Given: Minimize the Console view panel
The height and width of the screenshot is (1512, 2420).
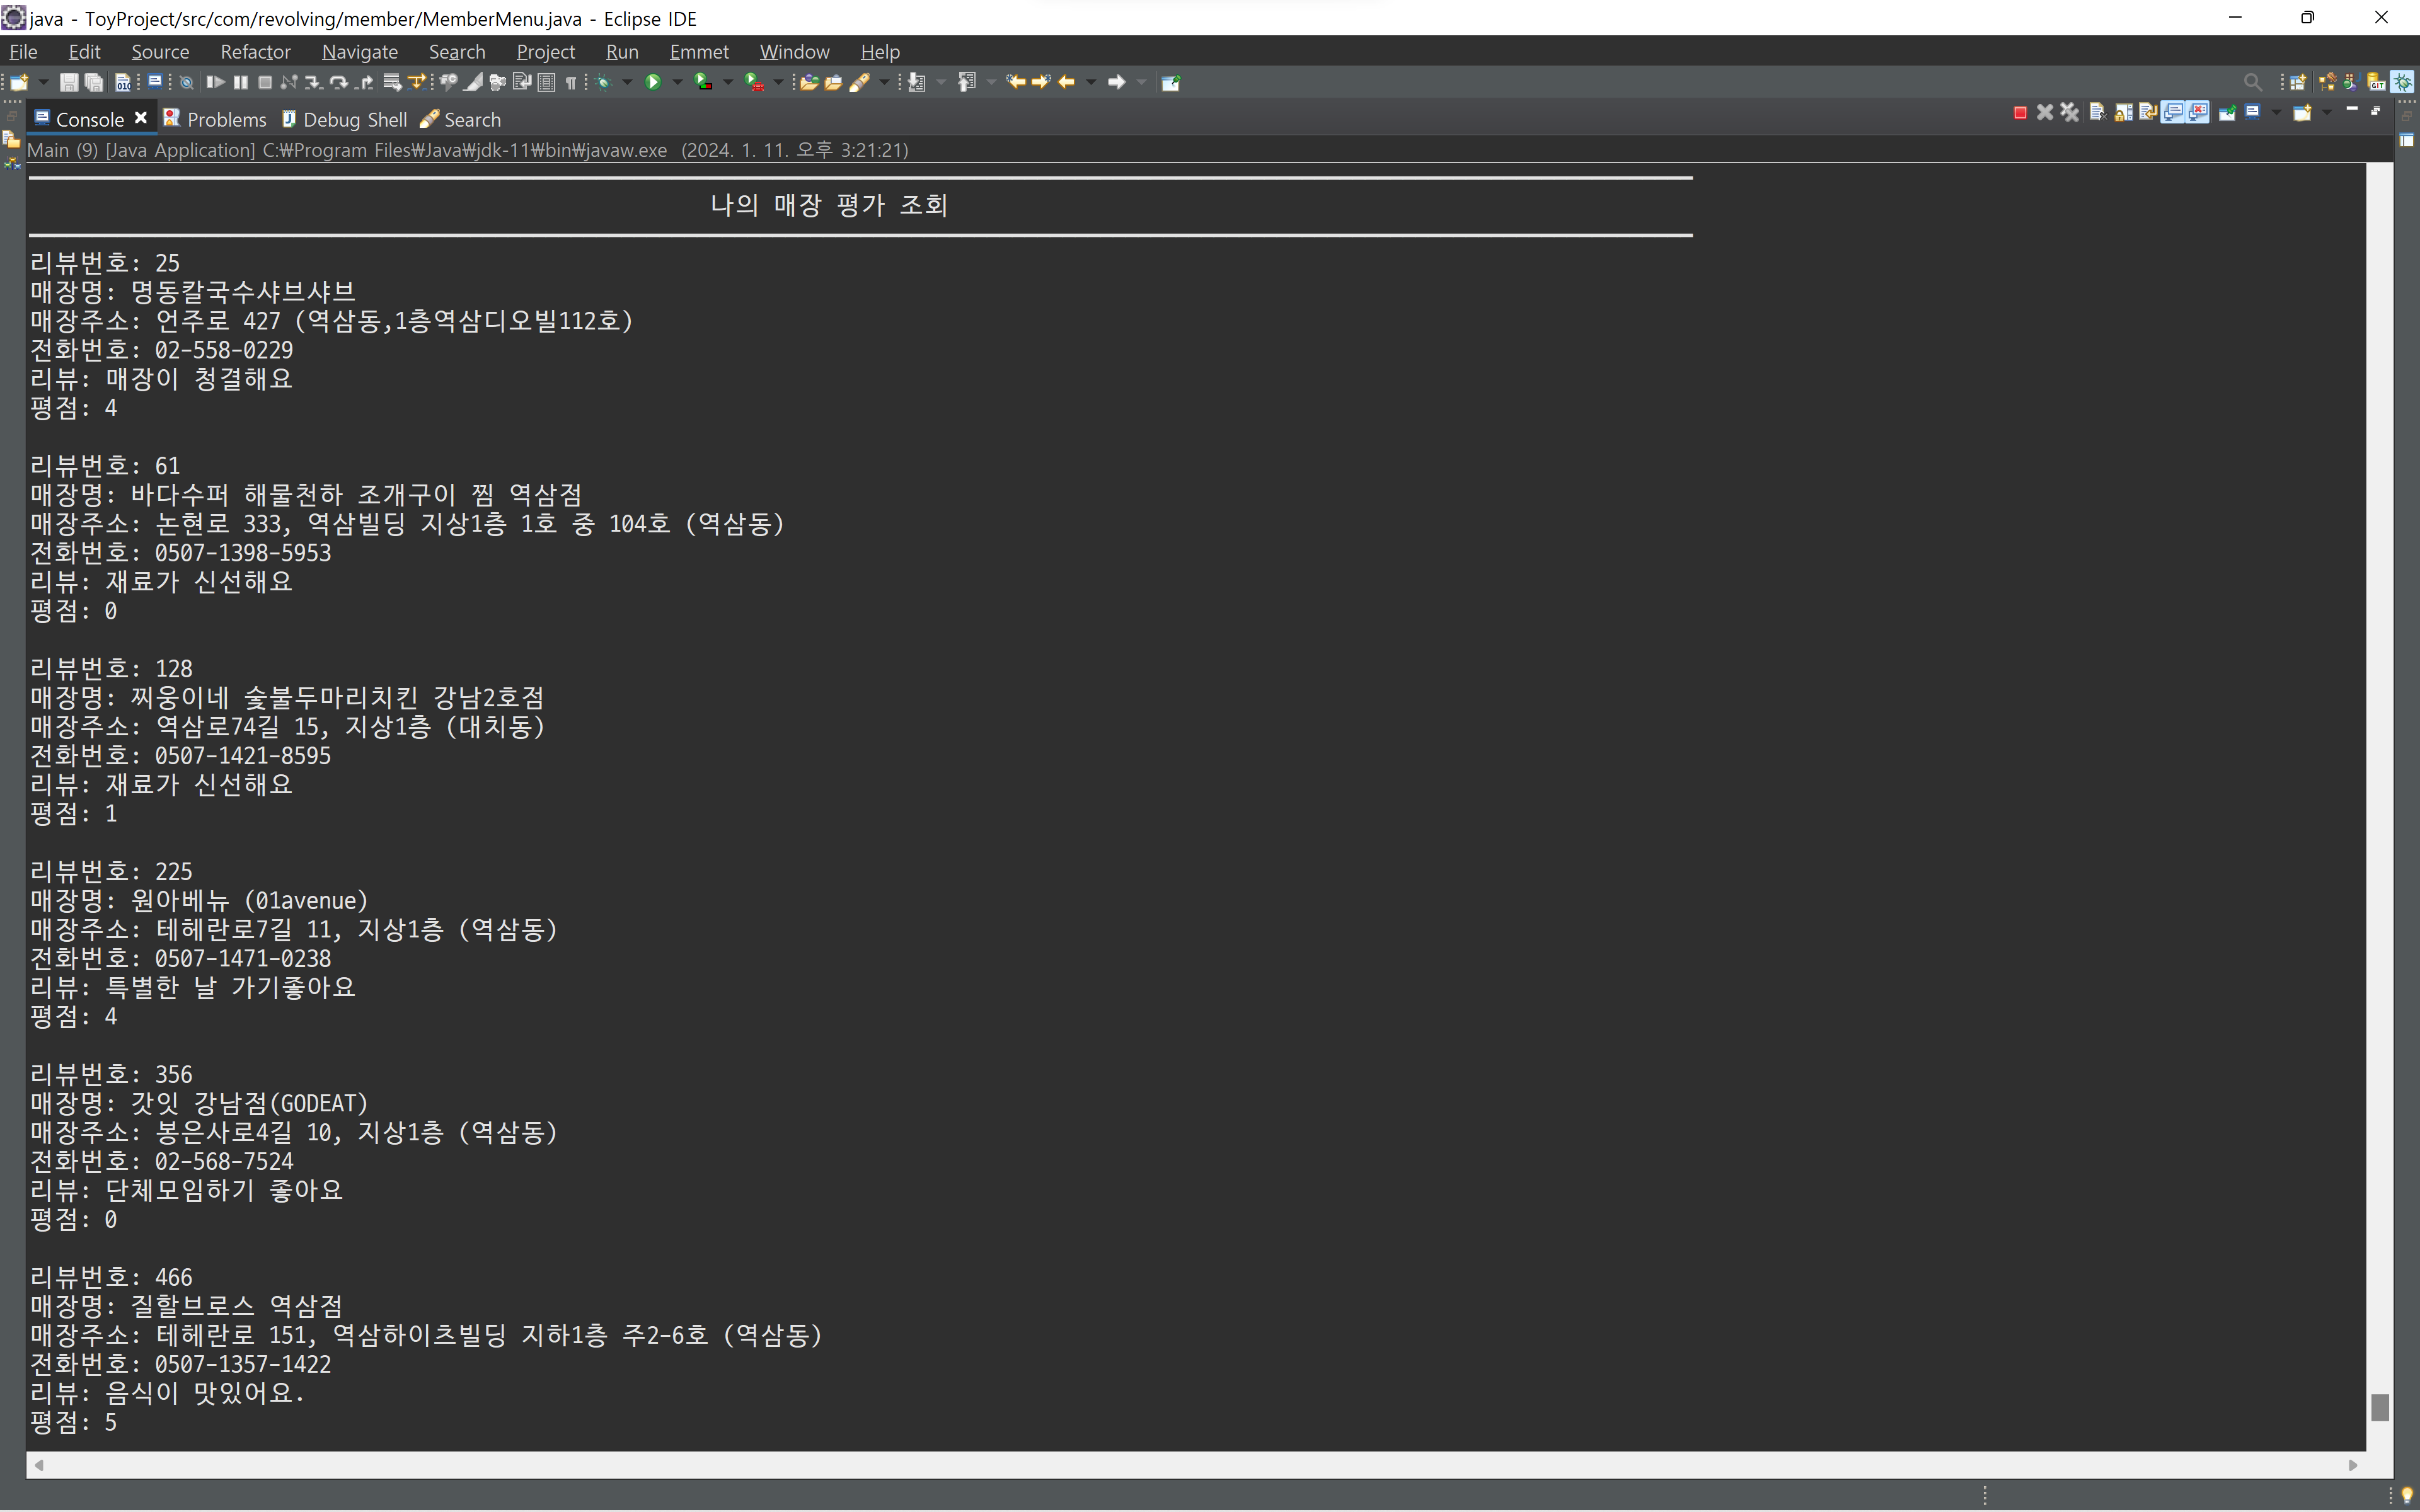Looking at the screenshot, I should coord(2352,108).
